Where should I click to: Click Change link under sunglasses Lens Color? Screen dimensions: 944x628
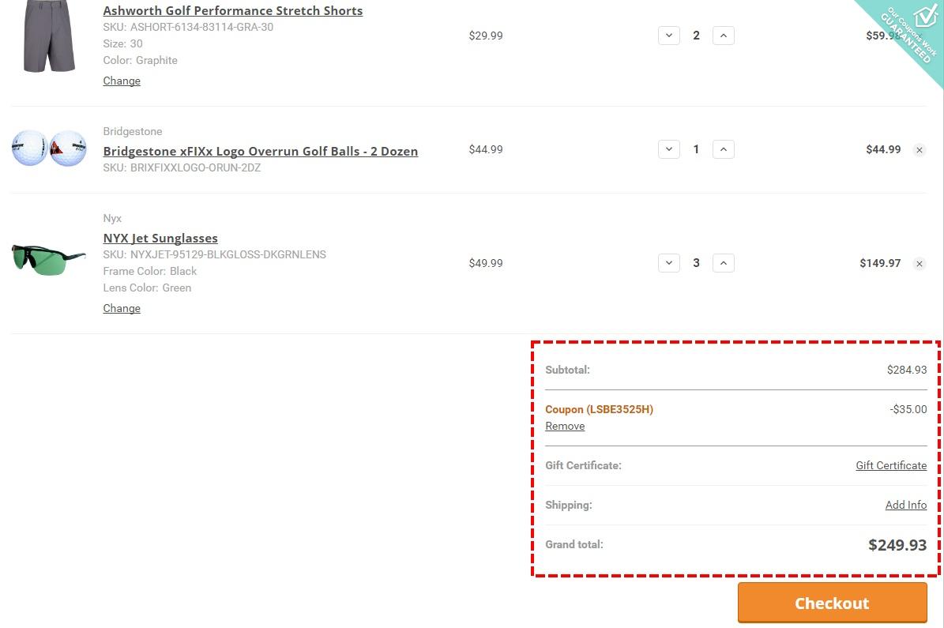click(122, 308)
